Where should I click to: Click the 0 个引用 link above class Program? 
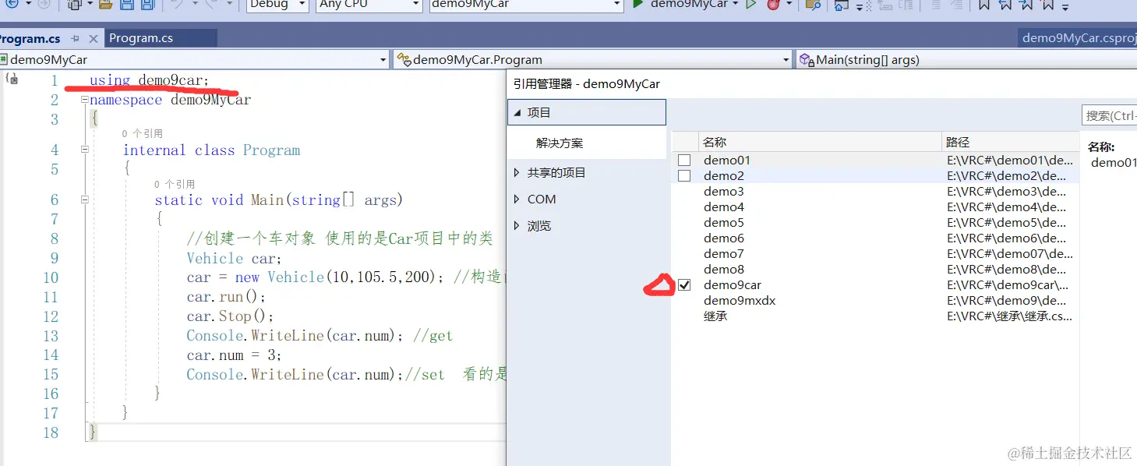click(x=142, y=134)
